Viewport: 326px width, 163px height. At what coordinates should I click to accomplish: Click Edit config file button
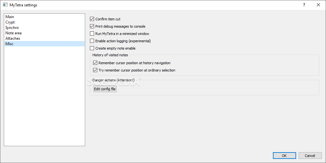105,89
